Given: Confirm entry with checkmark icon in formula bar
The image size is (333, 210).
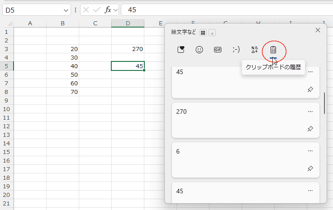Looking at the screenshot, I should 96,10.
